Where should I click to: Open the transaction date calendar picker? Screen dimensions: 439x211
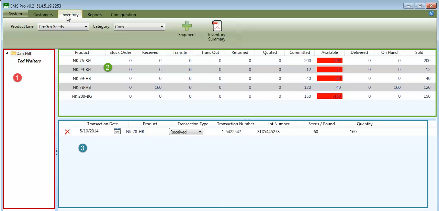coord(117,131)
